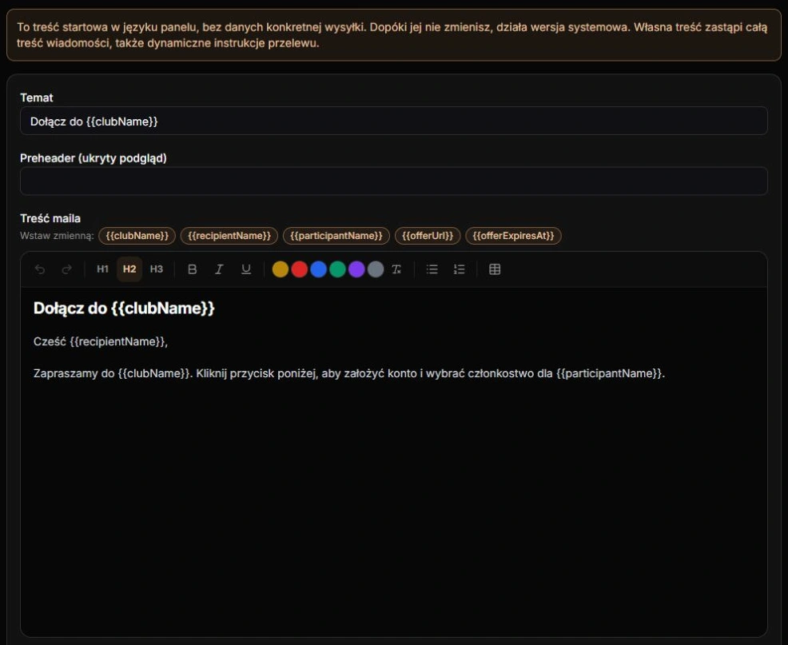
Task: Click the redo arrow in editor toolbar
Action: (x=66, y=269)
